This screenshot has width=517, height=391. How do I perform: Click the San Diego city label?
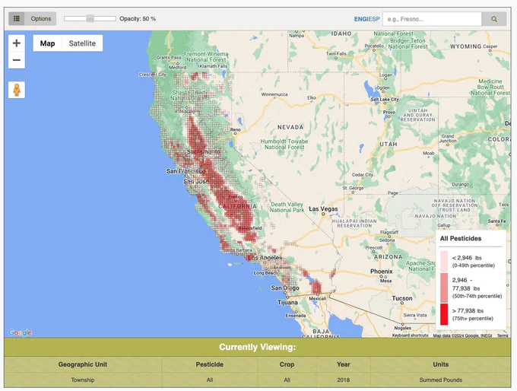pyautogui.click(x=285, y=288)
